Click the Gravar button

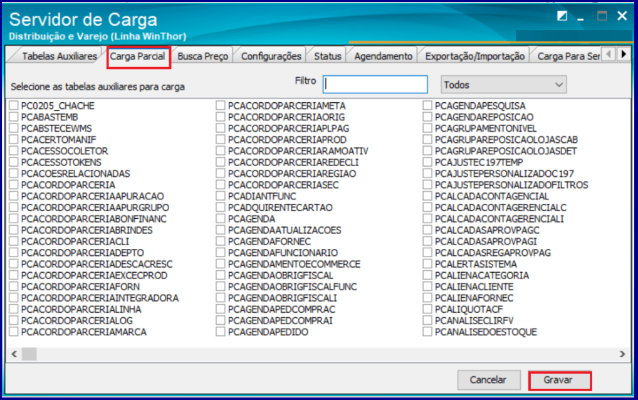click(x=560, y=380)
